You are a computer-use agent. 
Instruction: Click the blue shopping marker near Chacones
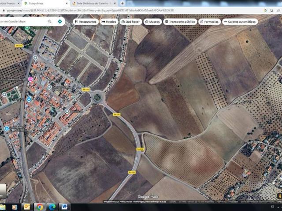pyautogui.click(x=29, y=99)
